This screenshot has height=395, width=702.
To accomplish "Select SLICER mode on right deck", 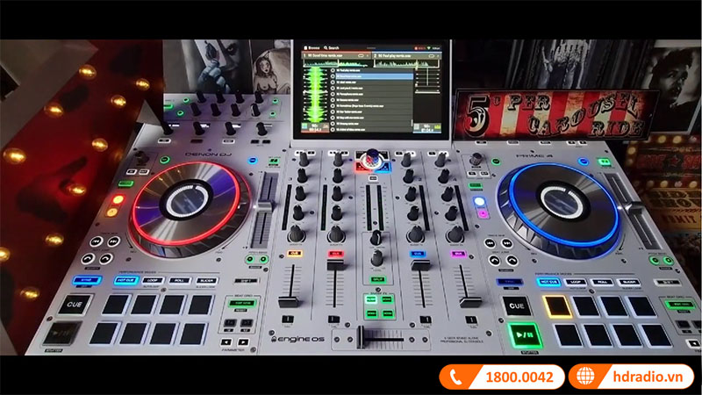I will tap(628, 283).
